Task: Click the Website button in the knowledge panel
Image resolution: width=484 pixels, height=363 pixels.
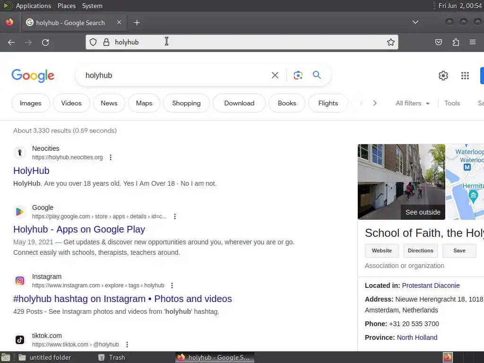Action: coord(382,251)
